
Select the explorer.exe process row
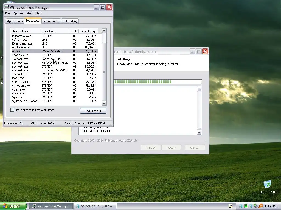(55, 47)
